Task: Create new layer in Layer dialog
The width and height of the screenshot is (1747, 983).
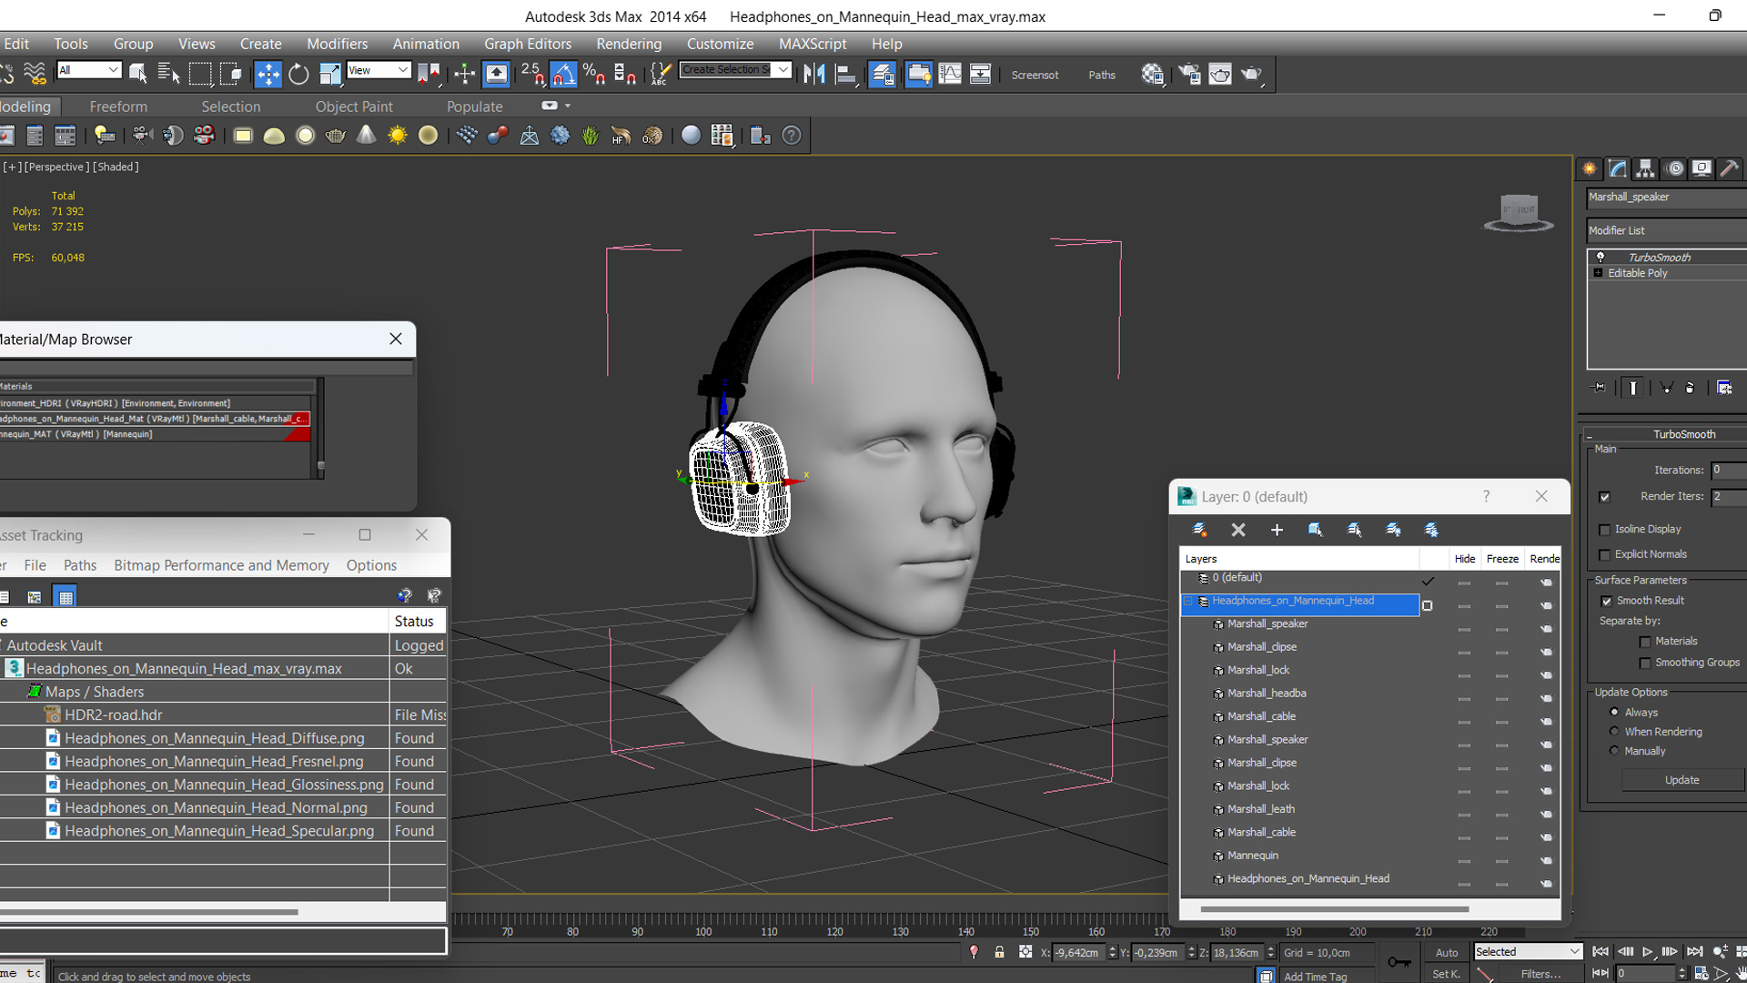Action: 1200,530
